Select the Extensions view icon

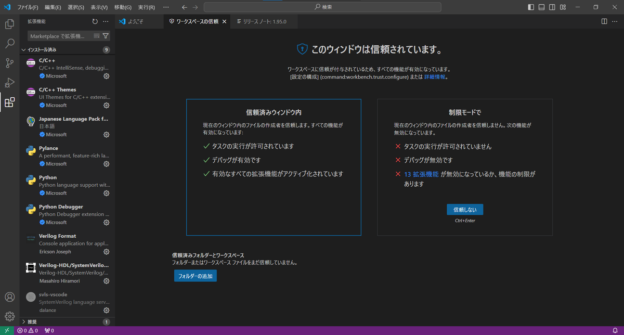(x=9, y=102)
